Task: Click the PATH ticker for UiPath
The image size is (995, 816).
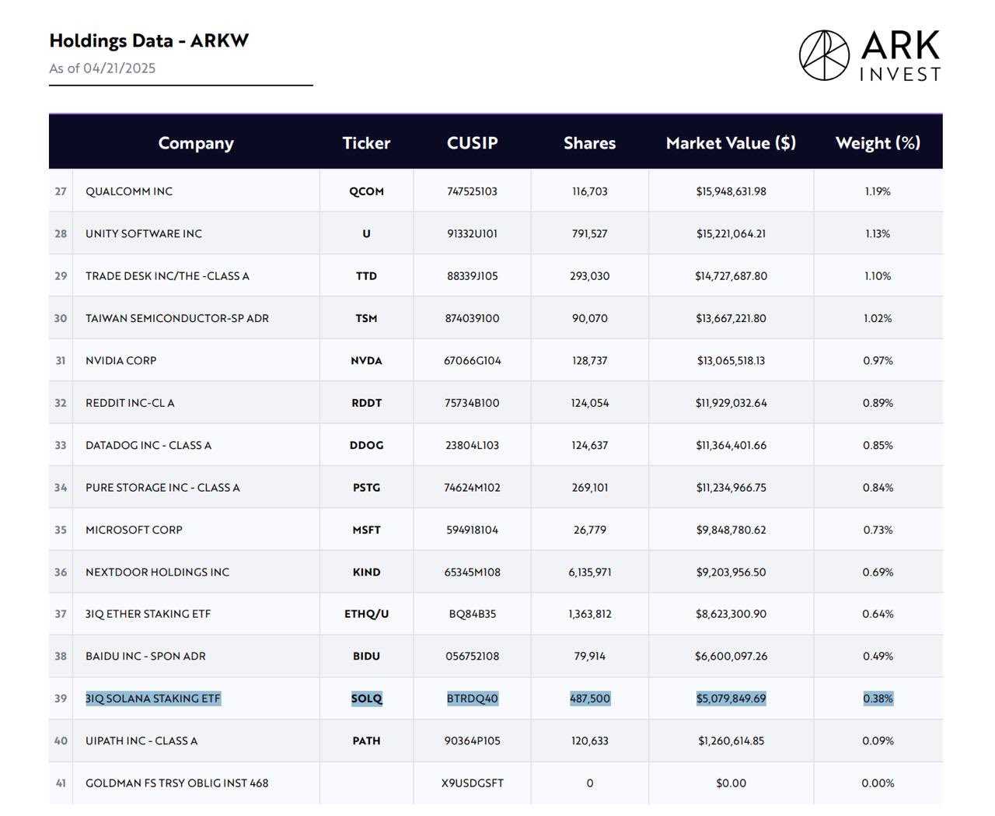Action: 366,741
